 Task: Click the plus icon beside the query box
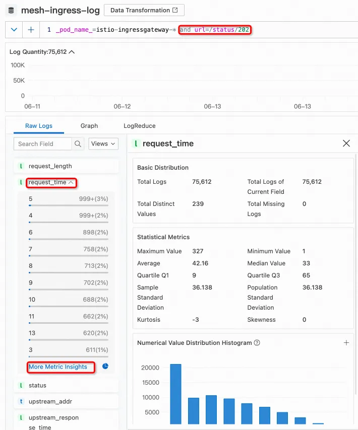pos(31,30)
